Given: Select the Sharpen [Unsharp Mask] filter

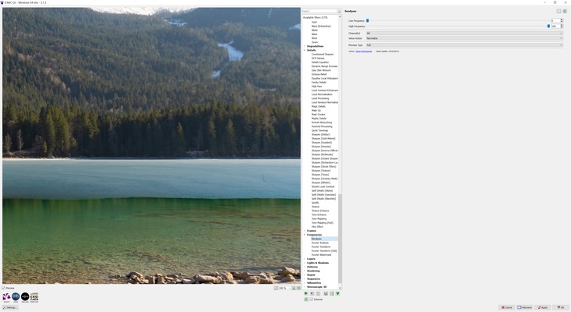Looking at the screenshot, I should [324, 179].
